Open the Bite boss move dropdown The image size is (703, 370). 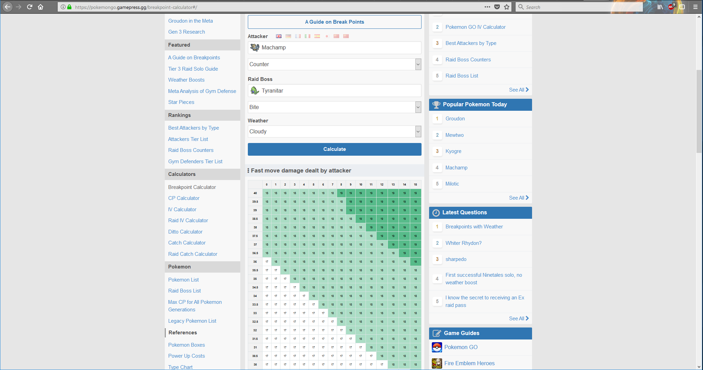tap(334, 107)
